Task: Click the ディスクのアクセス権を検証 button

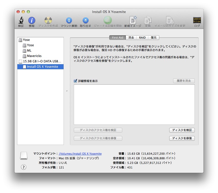Action: [x=98, y=130]
